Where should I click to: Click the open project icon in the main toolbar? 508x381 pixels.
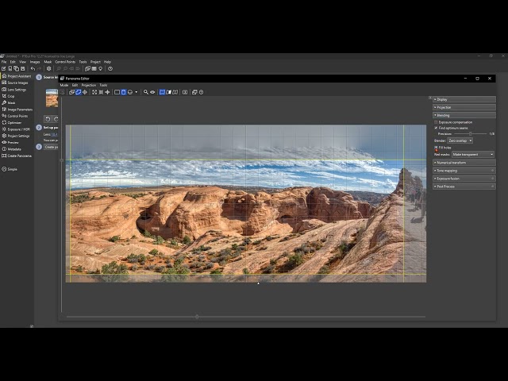coord(10,69)
